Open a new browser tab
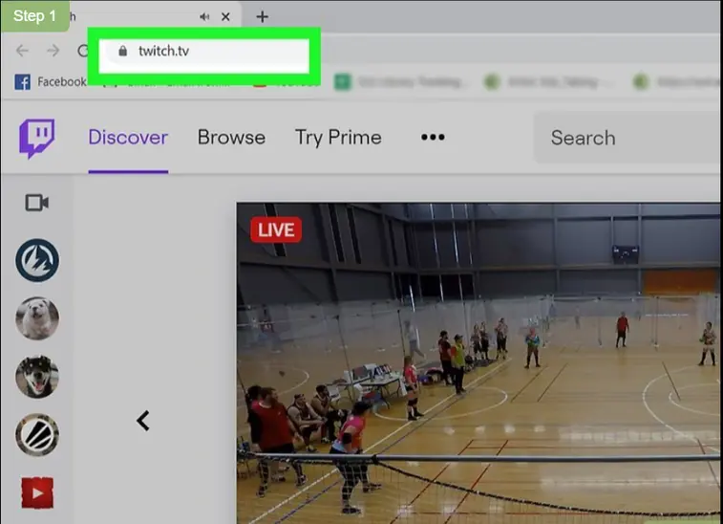This screenshot has width=723, height=524. [263, 17]
